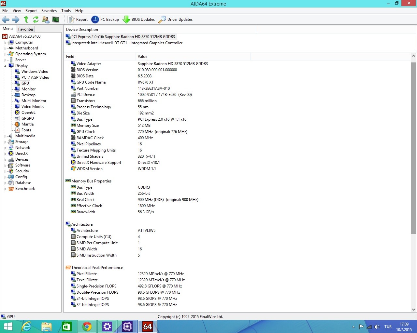Click the Field column header
The height and width of the screenshot is (333, 417).
coord(100,57)
